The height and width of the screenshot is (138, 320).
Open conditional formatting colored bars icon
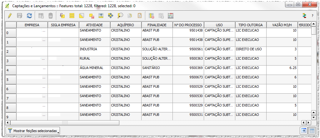pyautogui.click(x=304, y=15)
